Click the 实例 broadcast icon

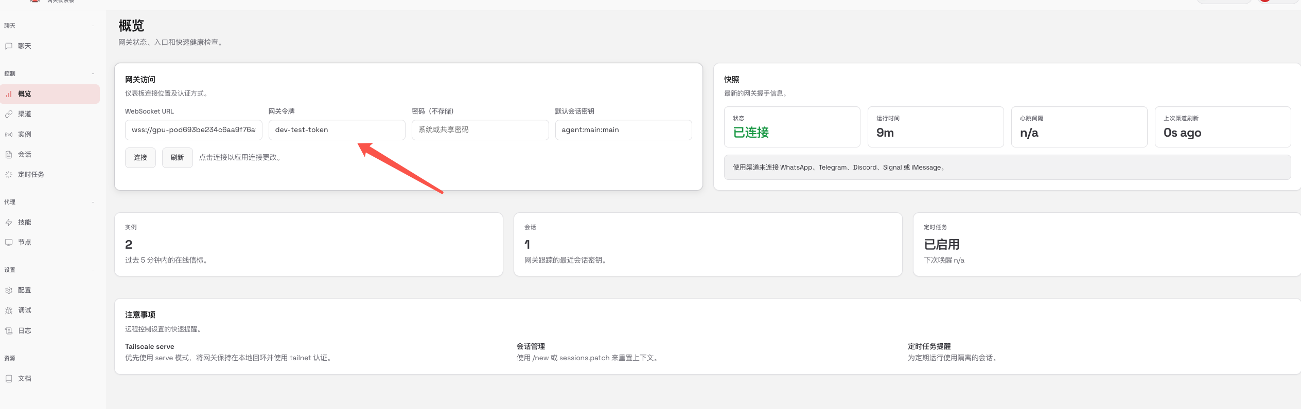tap(9, 135)
